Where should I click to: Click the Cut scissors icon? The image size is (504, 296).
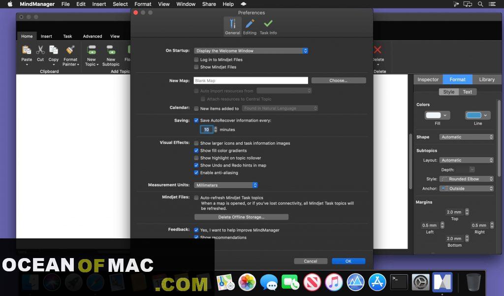coord(40,50)
